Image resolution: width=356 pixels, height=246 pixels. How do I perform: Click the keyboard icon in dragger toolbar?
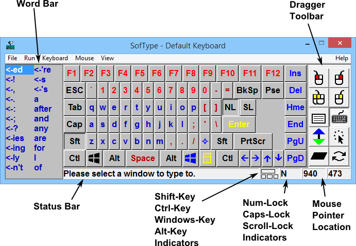(x=339, y=117)
